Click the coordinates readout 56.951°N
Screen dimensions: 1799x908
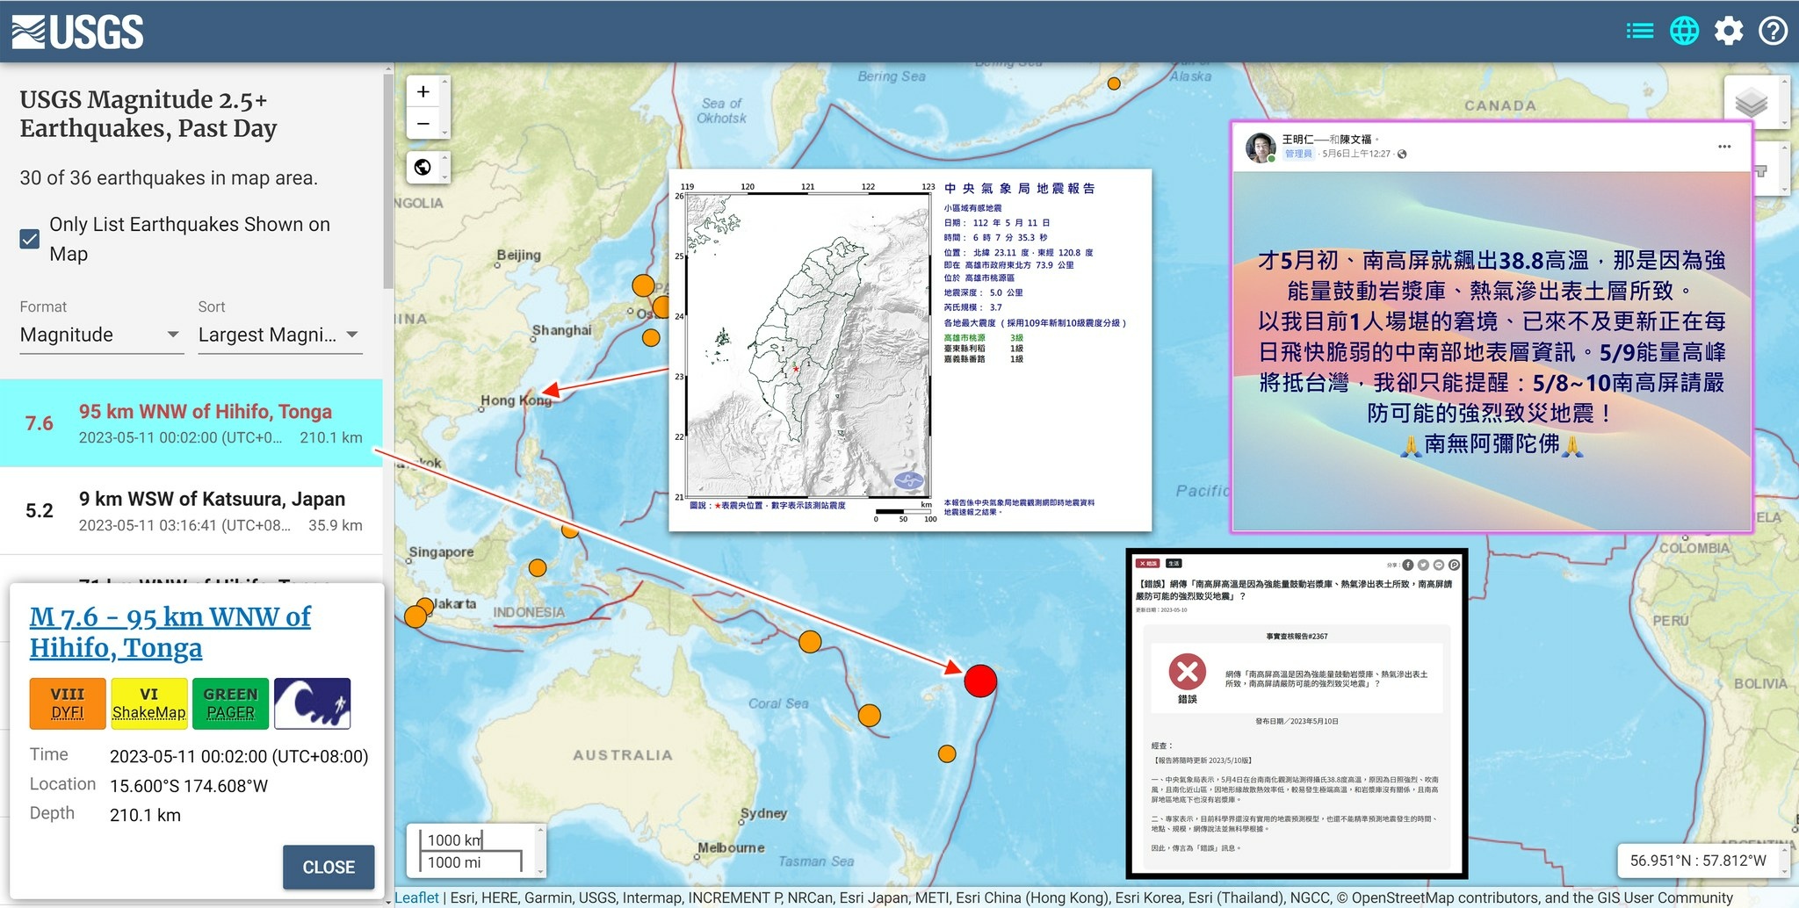pos(1698,861)
